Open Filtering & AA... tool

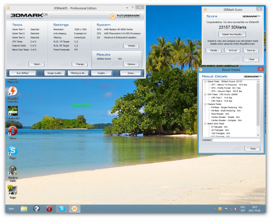78,73
